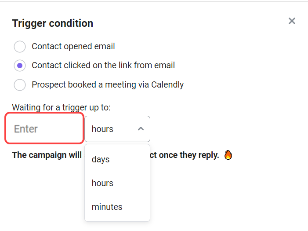Select Contact opened email radio button

pos(20,47)
